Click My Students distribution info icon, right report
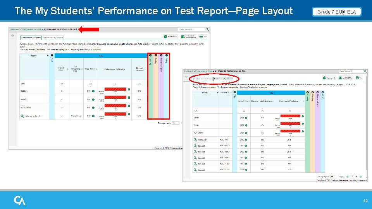The image size is (372, 209). click(303, 131)
